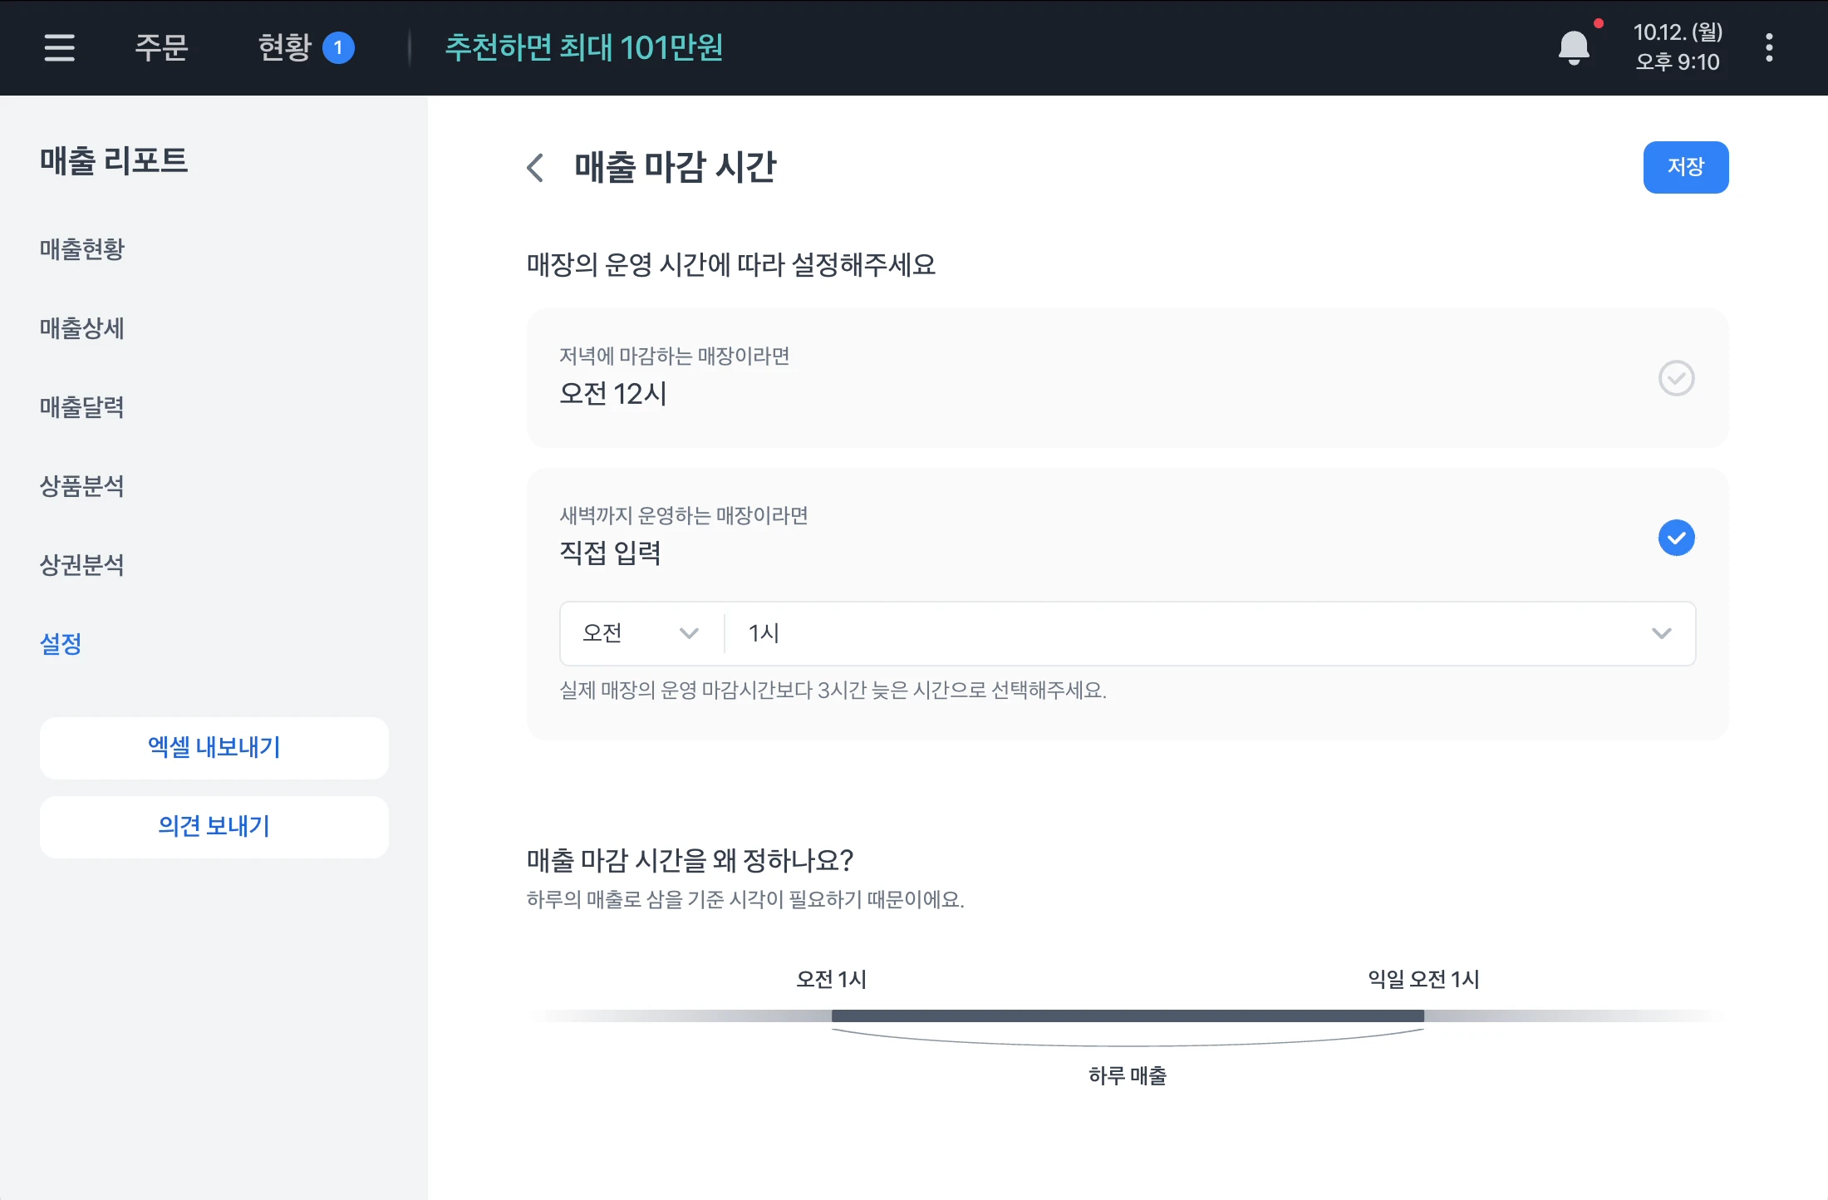Viewport: 1828px width, 1200px height.
Task: Click 엑셀 내보내기 button
Action: point(214,748)
